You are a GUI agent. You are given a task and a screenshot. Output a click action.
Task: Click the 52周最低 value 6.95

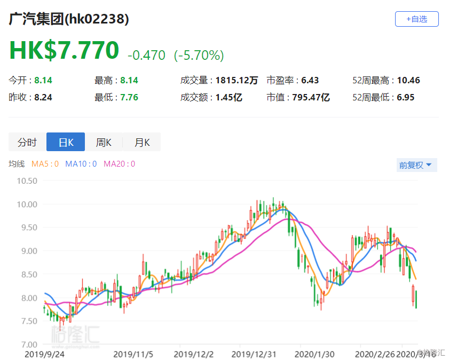coord(405,97)
